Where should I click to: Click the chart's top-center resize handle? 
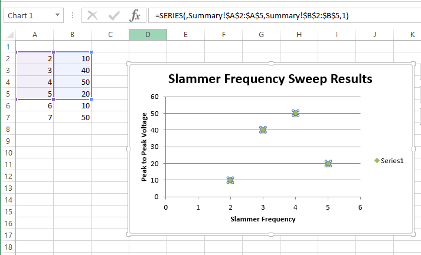pyautogui.click(x=271, y=64)
